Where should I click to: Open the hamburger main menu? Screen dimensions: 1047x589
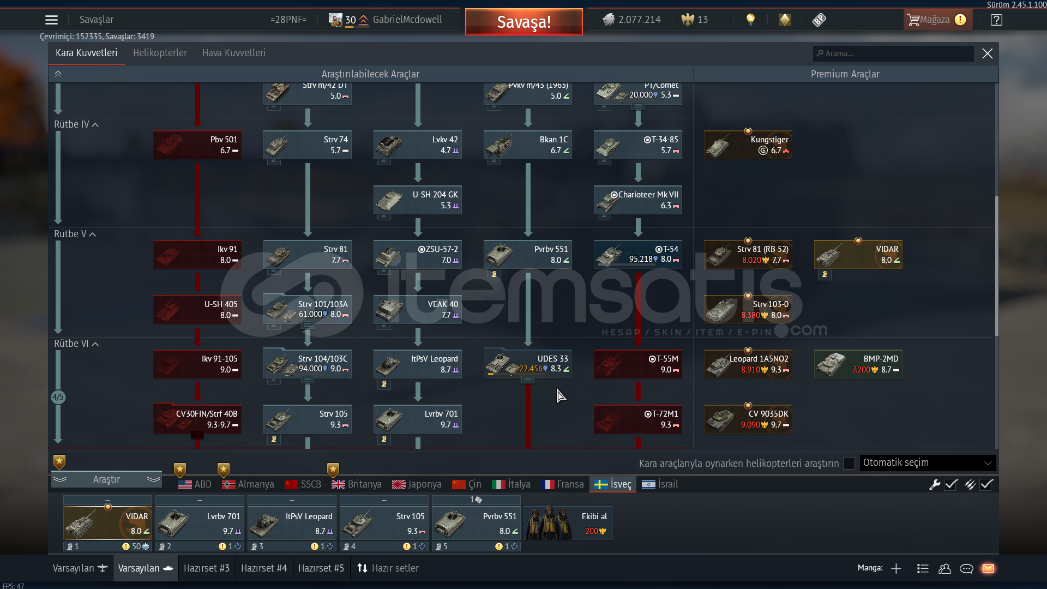tap(51, 20)
